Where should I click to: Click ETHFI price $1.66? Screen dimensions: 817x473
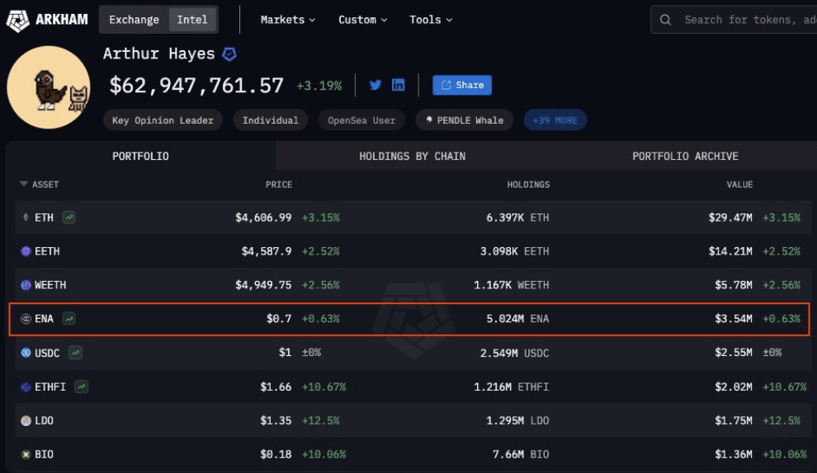276,386
